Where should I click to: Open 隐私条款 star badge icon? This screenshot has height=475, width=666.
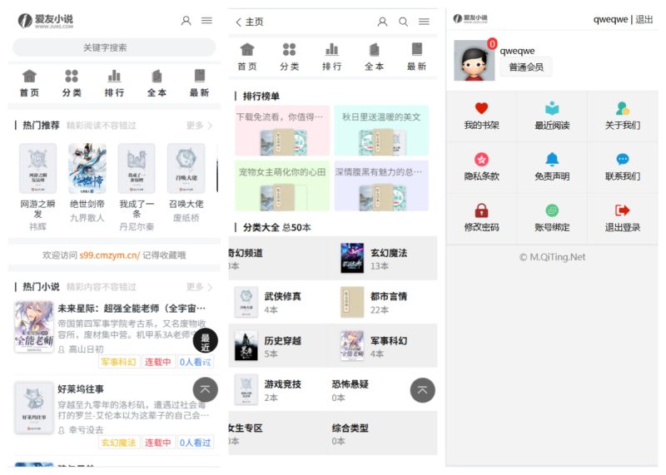[481, 160]
